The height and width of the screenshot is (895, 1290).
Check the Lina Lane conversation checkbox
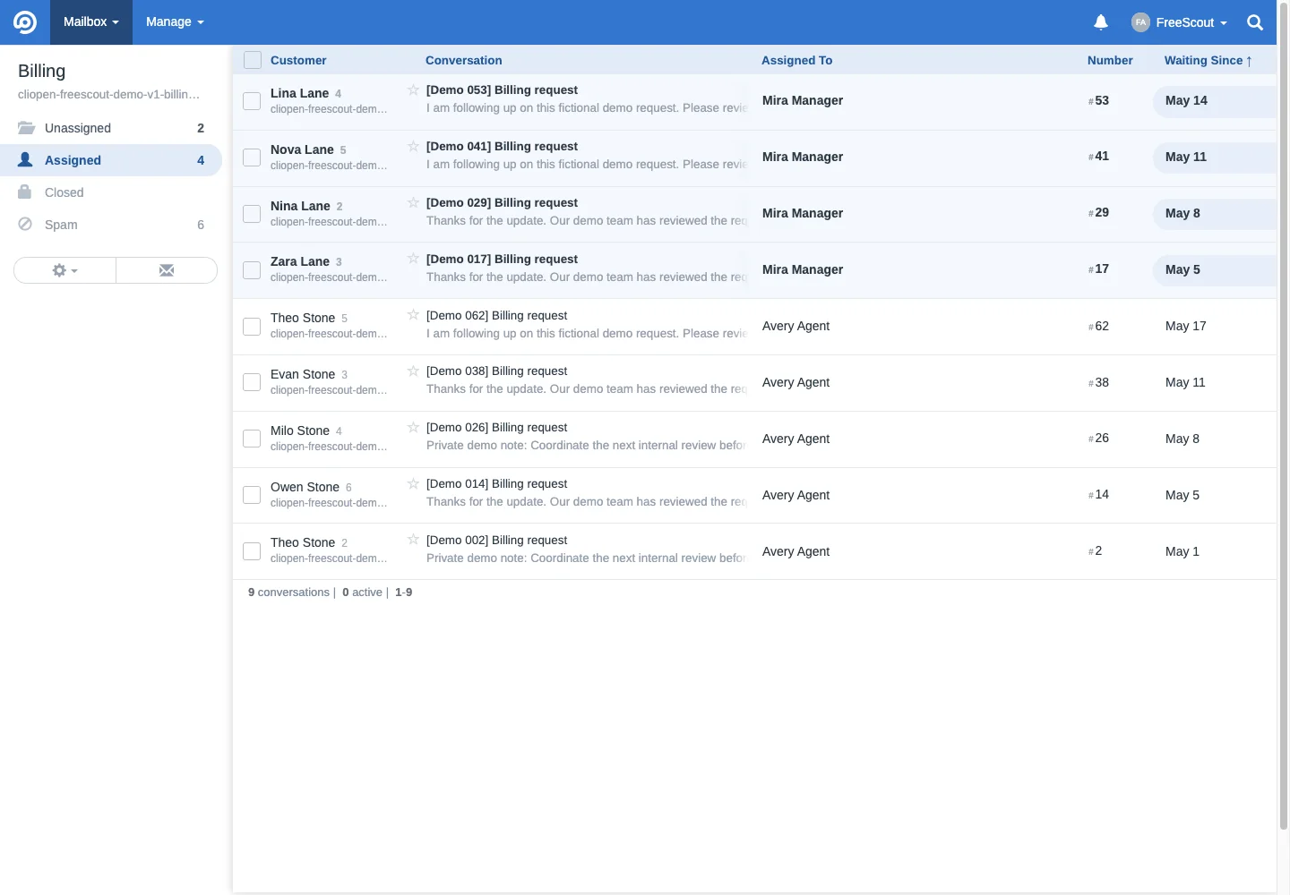[252, 101]
